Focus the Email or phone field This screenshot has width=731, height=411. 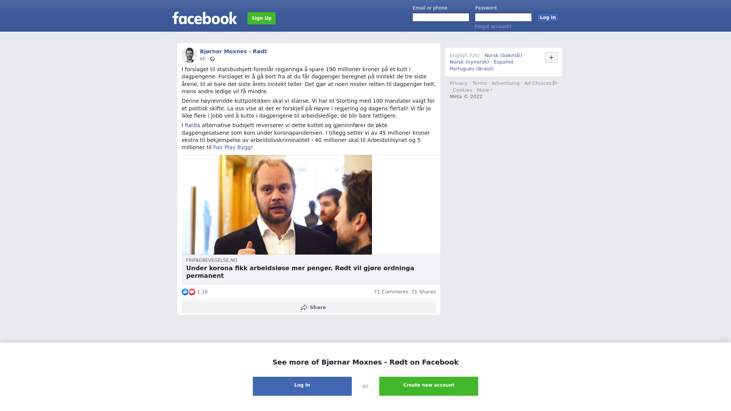441,18
